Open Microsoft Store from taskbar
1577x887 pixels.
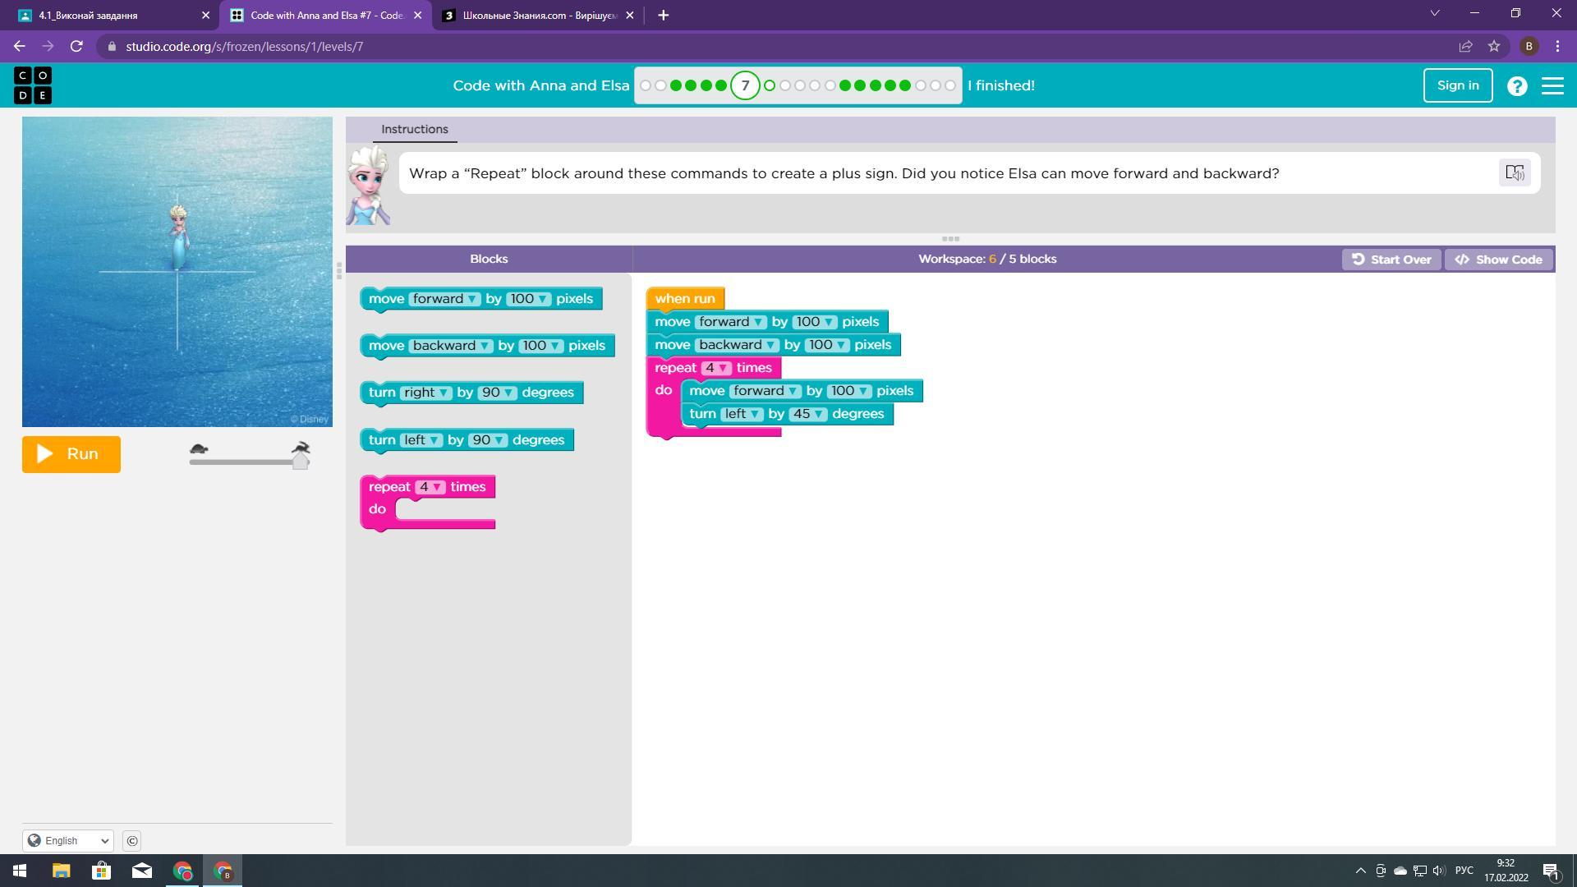[x=101, y=871]
